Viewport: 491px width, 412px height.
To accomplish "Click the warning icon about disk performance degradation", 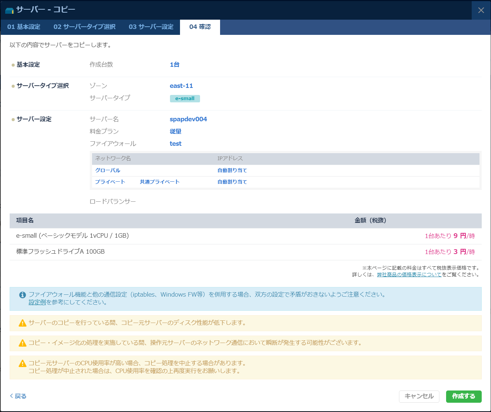I will point(21,323).
